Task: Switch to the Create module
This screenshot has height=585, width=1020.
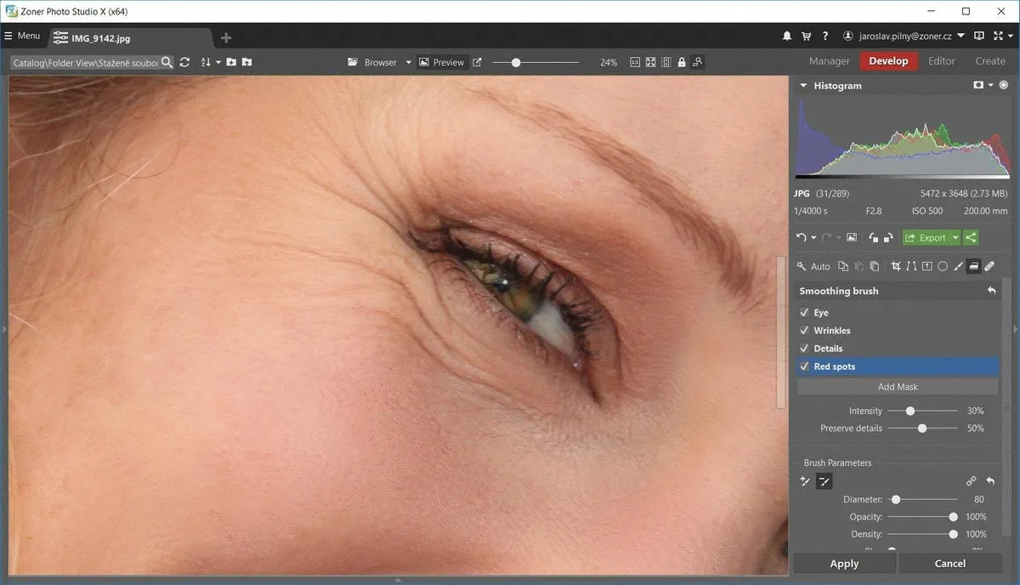Action: click(990, 61)
